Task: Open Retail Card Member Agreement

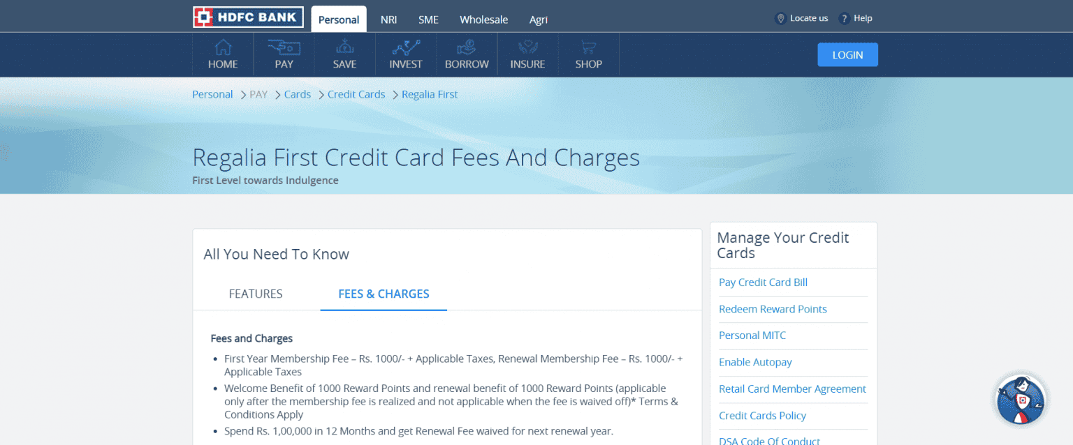Action: (x=793, y=389)
